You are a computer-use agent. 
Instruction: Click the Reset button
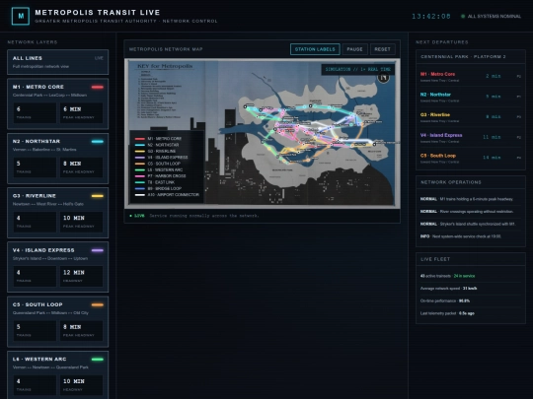382,49
